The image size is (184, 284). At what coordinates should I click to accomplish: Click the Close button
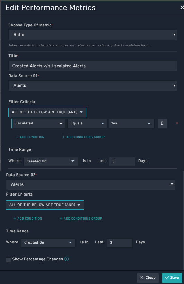(148, 278)
